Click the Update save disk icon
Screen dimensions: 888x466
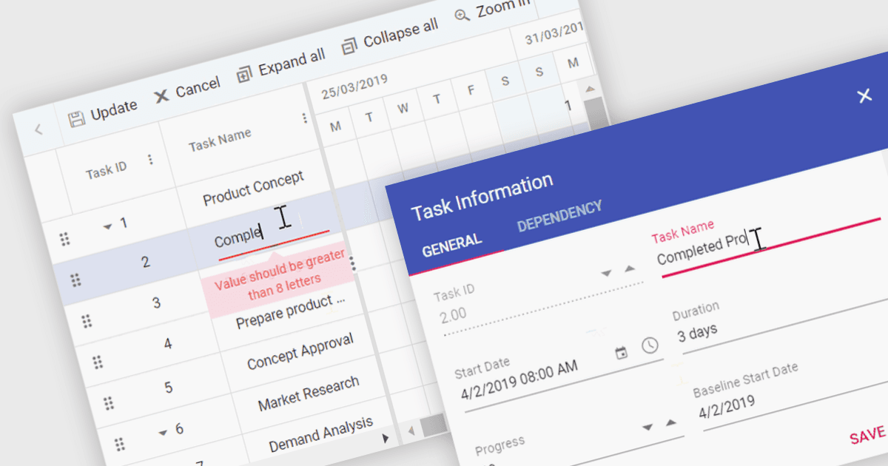pyautogui.click(x=76, y=119)
